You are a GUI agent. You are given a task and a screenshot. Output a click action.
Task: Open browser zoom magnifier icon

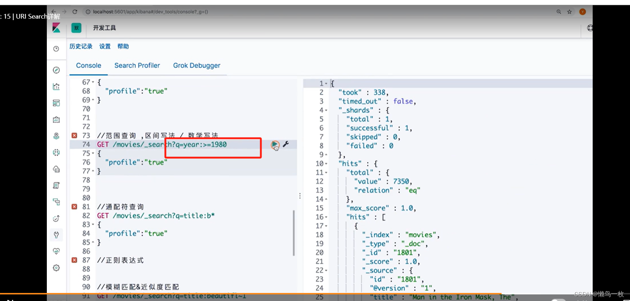click(x=559, y=12)
